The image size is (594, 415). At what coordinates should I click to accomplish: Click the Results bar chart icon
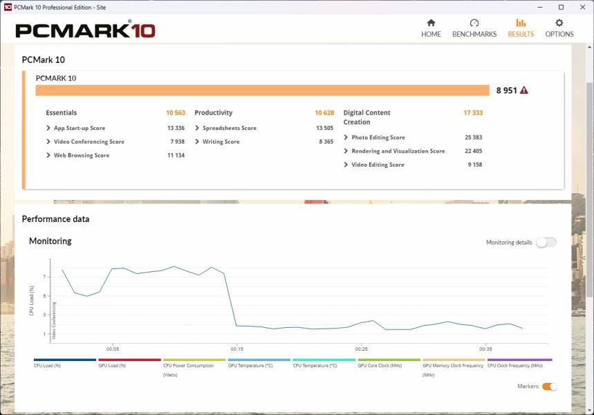click(521, 23)
